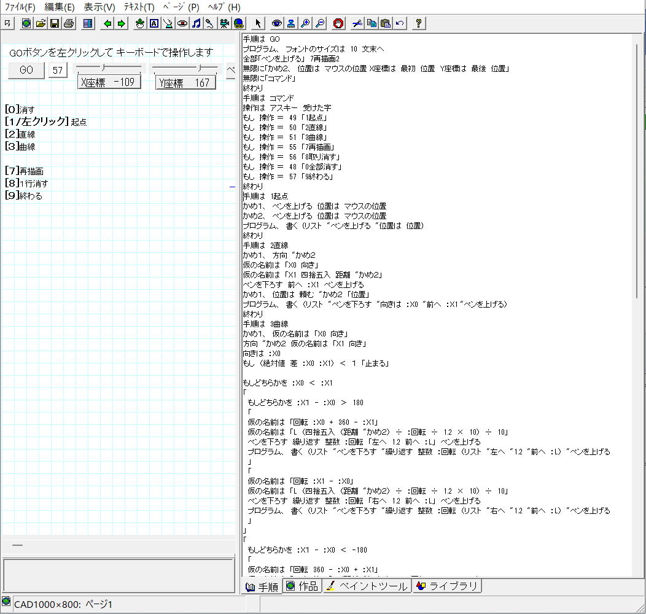Screen dimensions: 646x614
Task: Click the music note icon
Action: [x=196, y=23]
